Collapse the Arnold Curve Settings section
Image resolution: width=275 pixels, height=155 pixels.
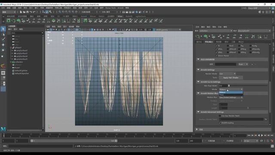pyautogui.click(x=199, y=82)
